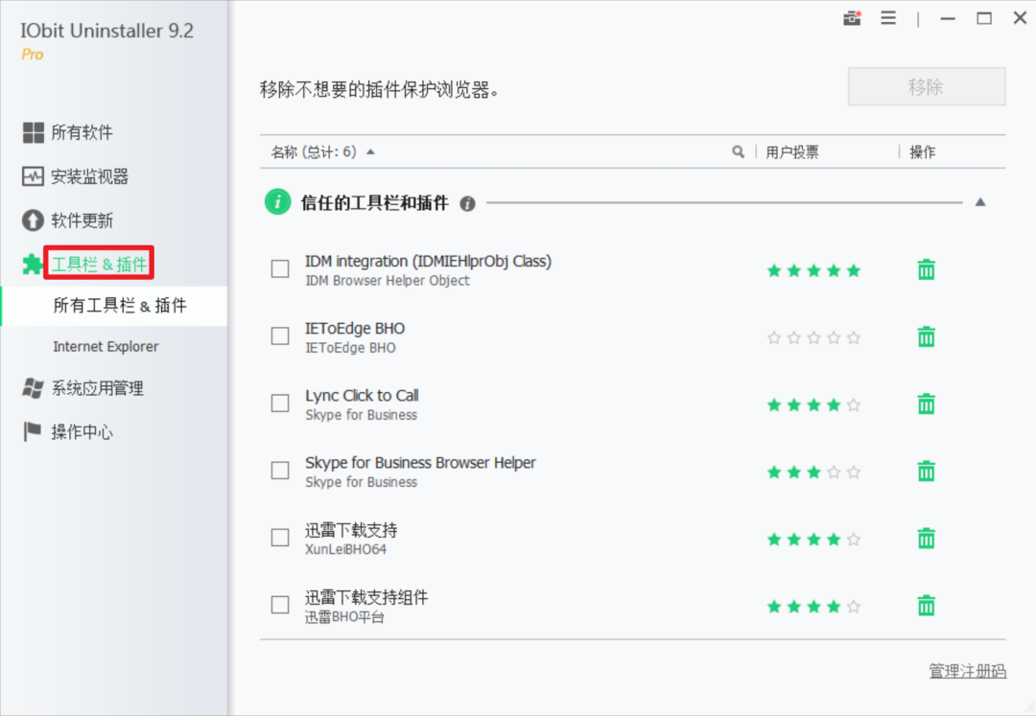Click the info icon beside trusted toolbars heading

coord(468,203)
